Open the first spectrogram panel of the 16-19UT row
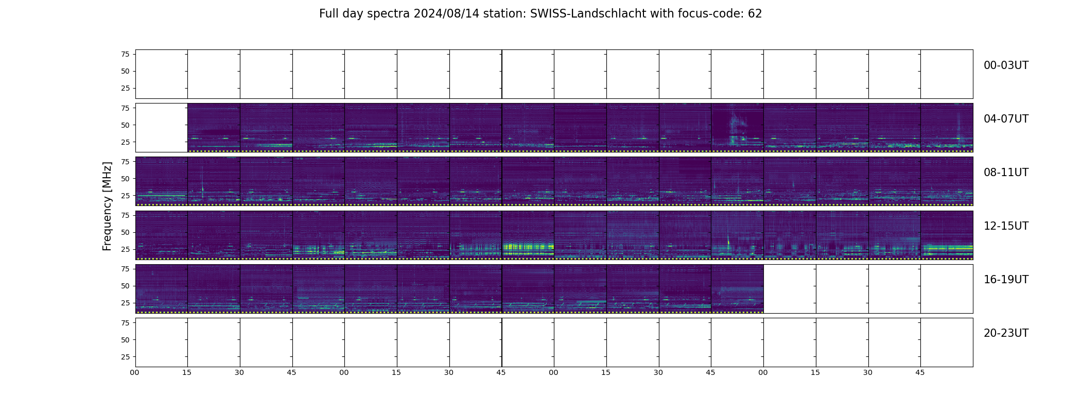Image resolution: width=1081 pixels, height=412 pixels. click(x=162, y=288)
